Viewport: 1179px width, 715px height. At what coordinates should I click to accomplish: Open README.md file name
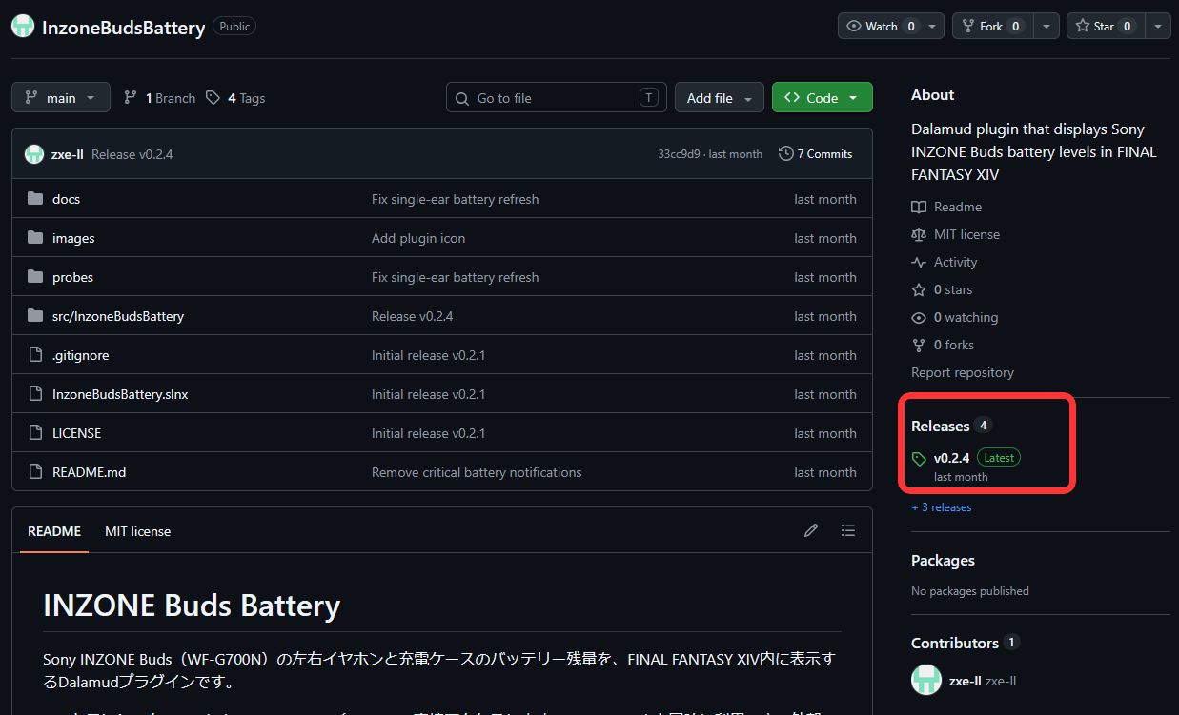(89, 472)
